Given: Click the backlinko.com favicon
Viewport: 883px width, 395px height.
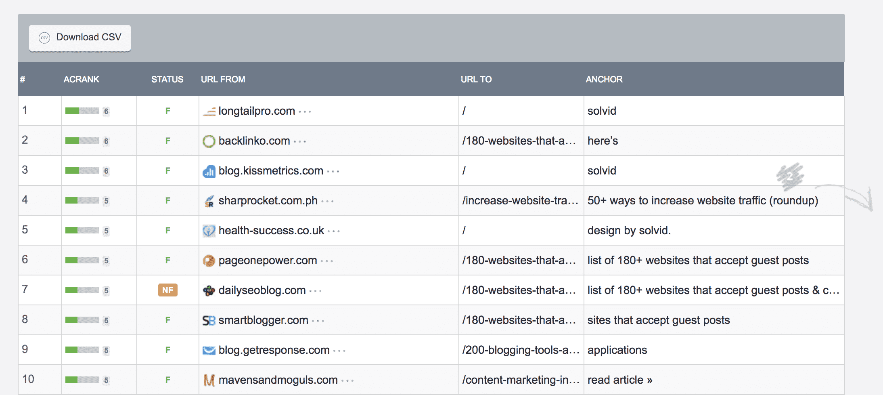Looking at the screenshot, I should tap(209, 141).
